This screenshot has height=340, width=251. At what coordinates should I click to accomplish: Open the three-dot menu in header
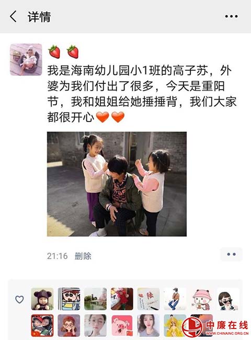click(231, 16)
